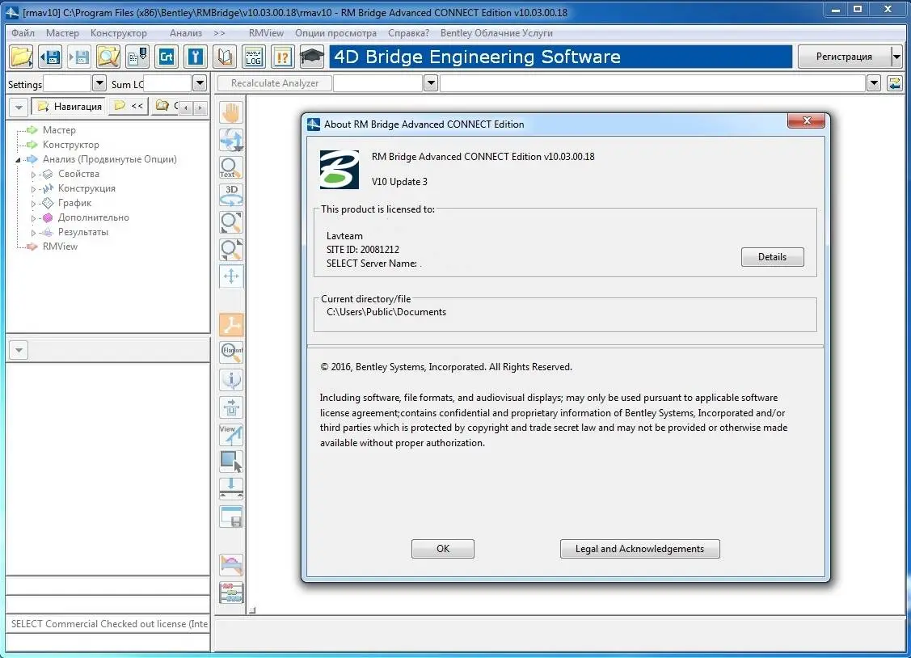
Task: Click the !? help icon
Action: [282, 57]
